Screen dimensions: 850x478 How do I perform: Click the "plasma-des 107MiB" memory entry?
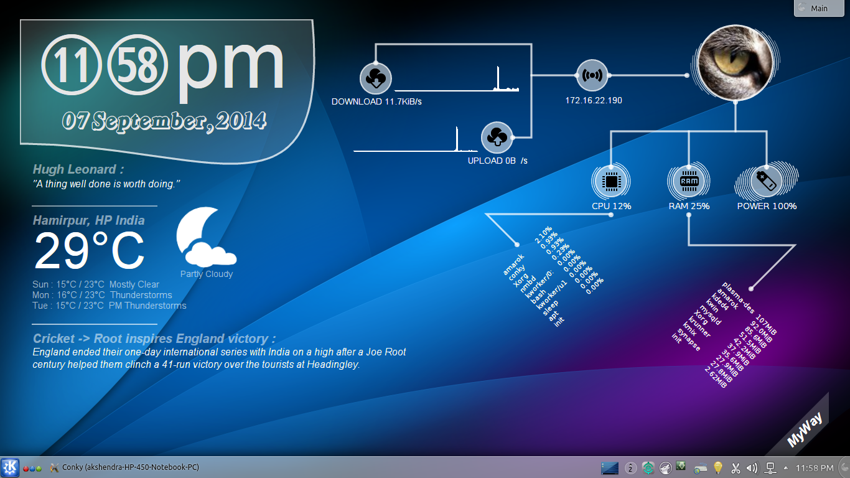750,308
